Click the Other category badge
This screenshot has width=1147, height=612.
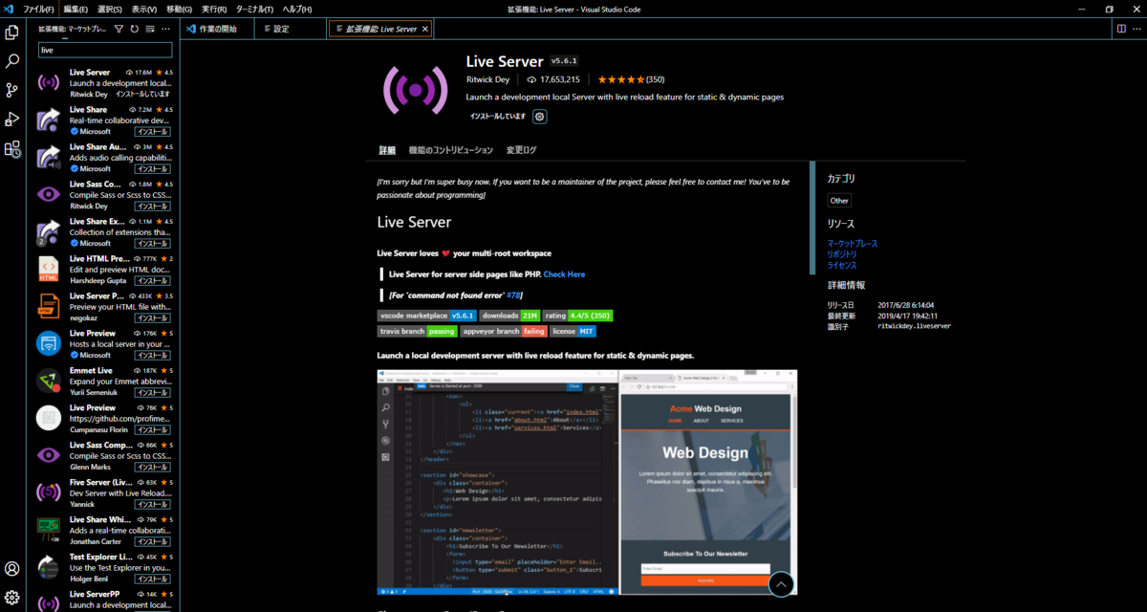(839, 201)
